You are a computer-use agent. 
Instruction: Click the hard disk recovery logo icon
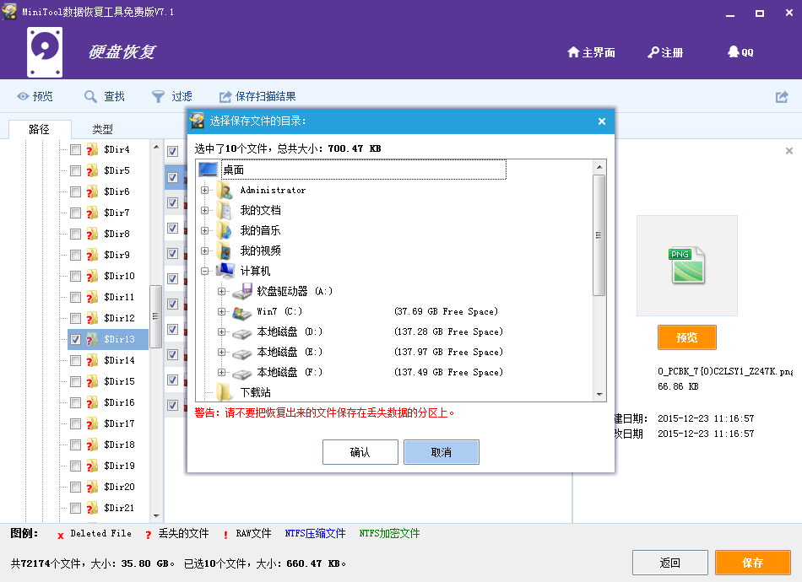[x=45, y=52]
